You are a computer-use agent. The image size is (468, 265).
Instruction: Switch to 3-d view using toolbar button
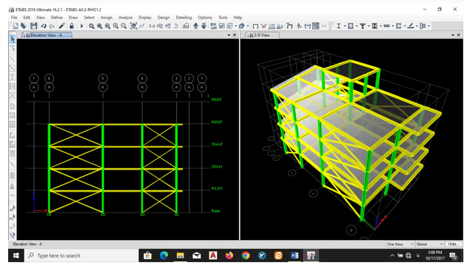152,26
